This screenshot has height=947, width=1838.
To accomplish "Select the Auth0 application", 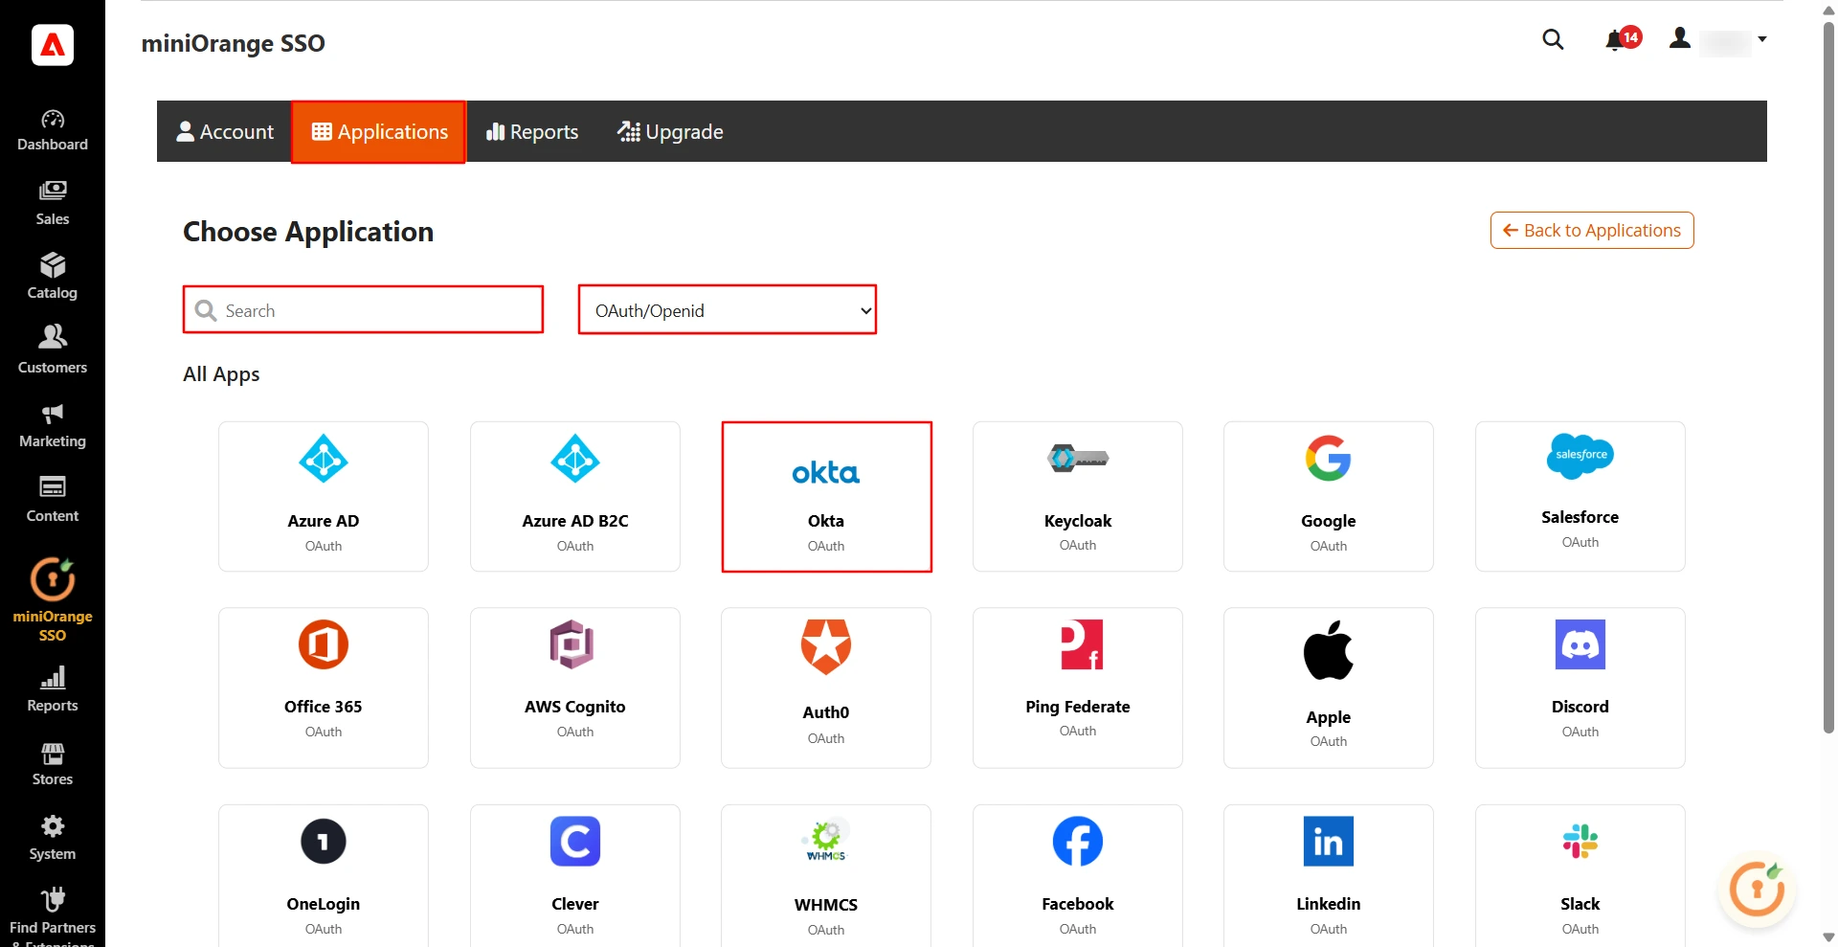I will 826,688.
